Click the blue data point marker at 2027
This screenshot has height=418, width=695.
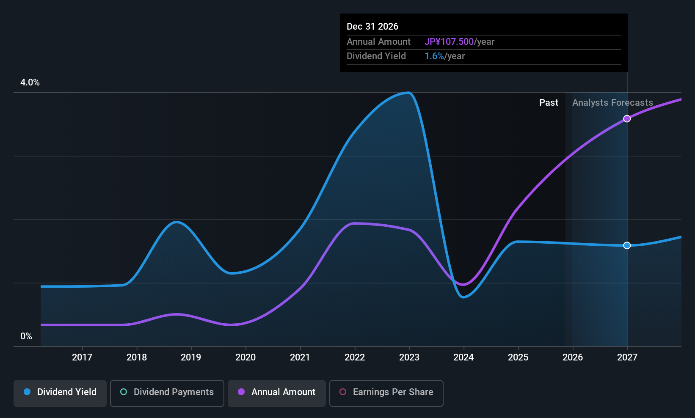[x=627, y=245]
